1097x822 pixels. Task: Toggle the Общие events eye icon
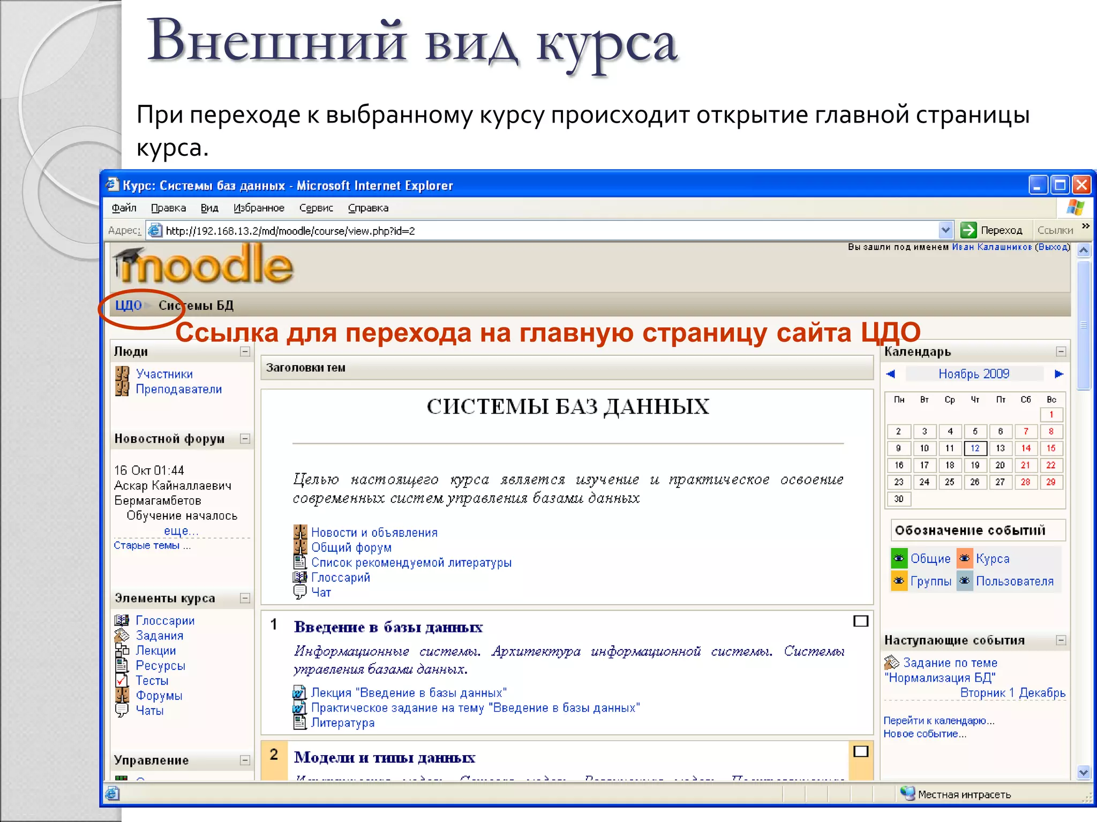[899, 558]
